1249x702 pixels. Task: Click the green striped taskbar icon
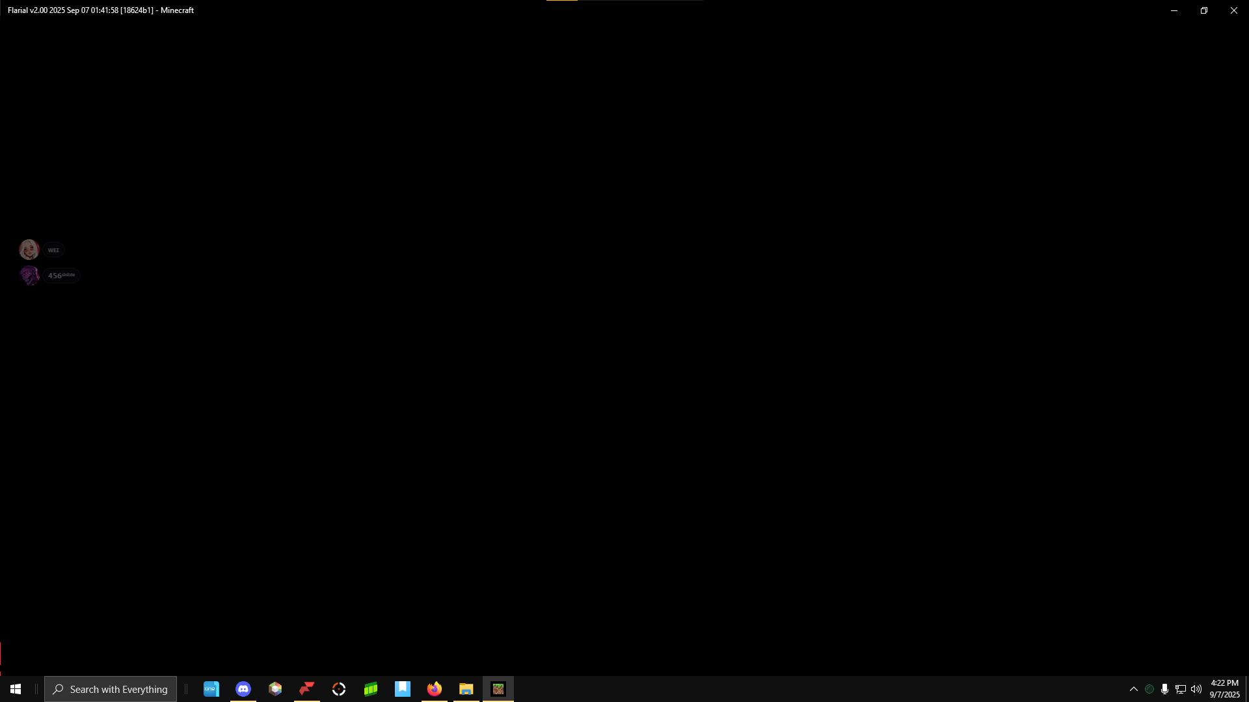tap(371, 689)
